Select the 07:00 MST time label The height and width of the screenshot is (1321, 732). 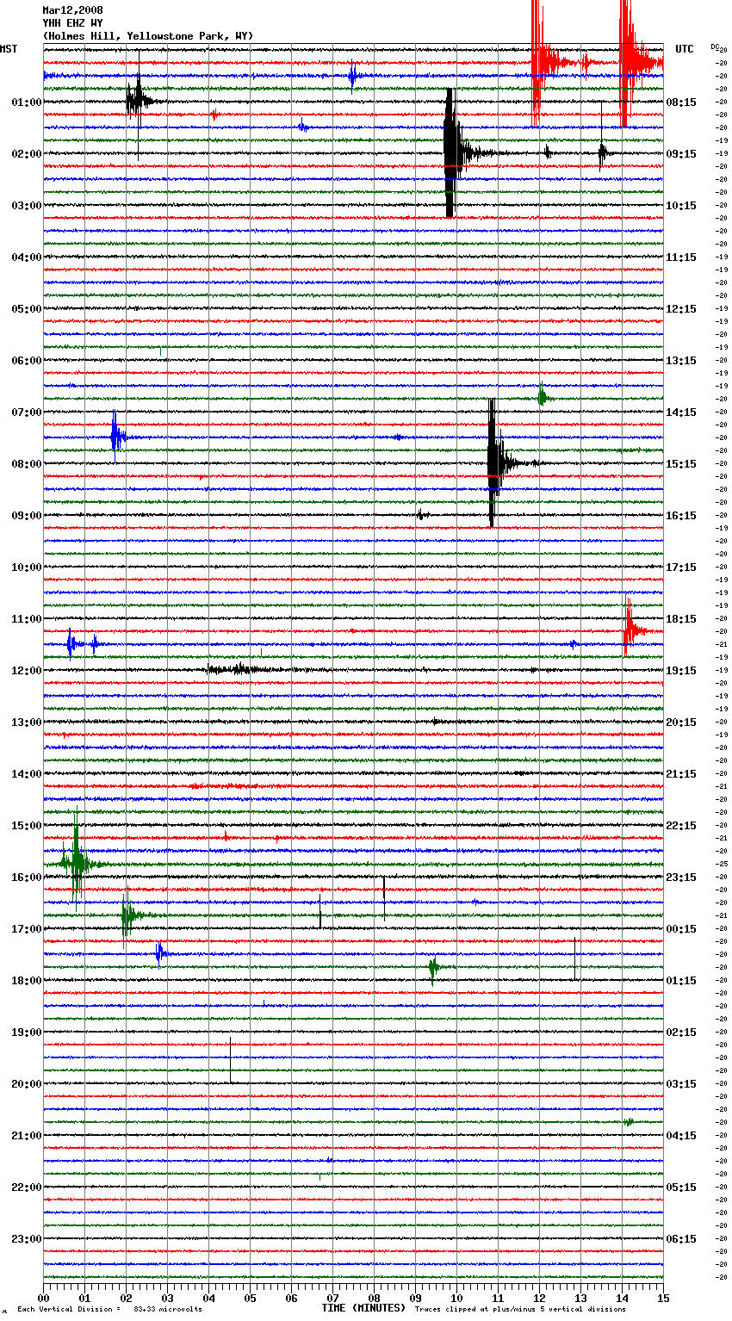[27, 412]
